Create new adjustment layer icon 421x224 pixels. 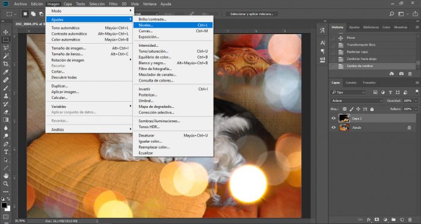coord(386,220)
